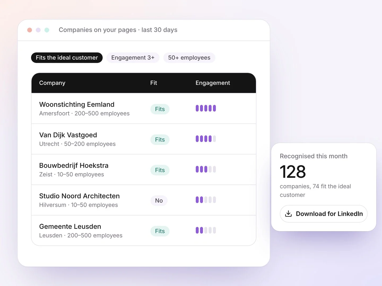Click the Fits badge for Gemeente Leusden
382x286 pixels.
(160, 231)
